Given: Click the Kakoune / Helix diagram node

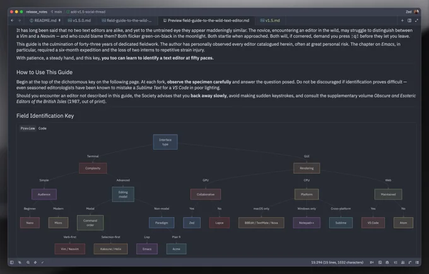Looking at the screenshot, I should point(110,249).
